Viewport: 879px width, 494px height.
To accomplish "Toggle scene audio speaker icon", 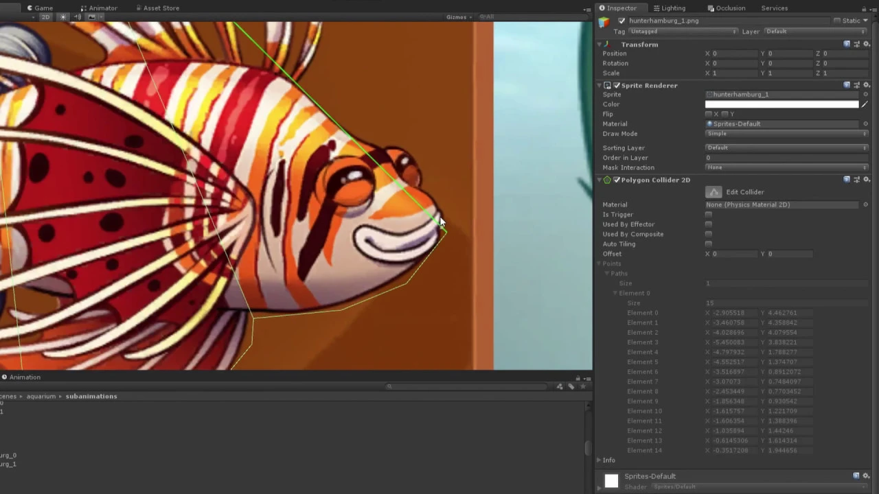I will [x=77, y=17].
